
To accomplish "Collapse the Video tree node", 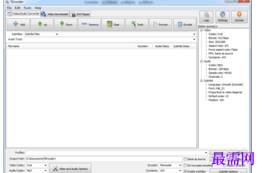I will [x=201, y=30].
